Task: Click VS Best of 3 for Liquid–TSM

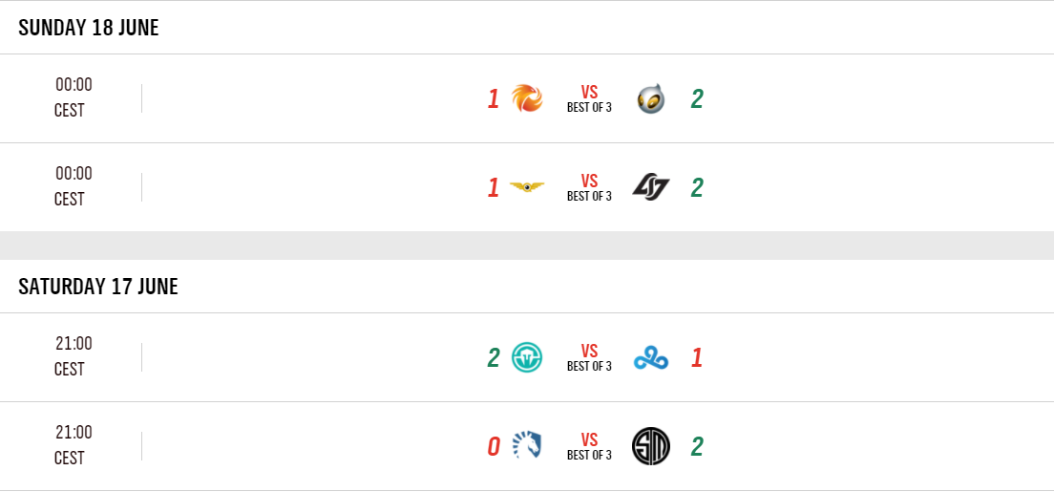Action: pyautogui.click(x=589, y=446)
